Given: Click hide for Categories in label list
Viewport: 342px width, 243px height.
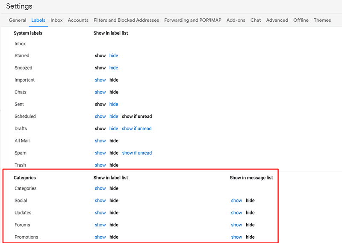Looking at the screenshot, I should click(114, 188).
